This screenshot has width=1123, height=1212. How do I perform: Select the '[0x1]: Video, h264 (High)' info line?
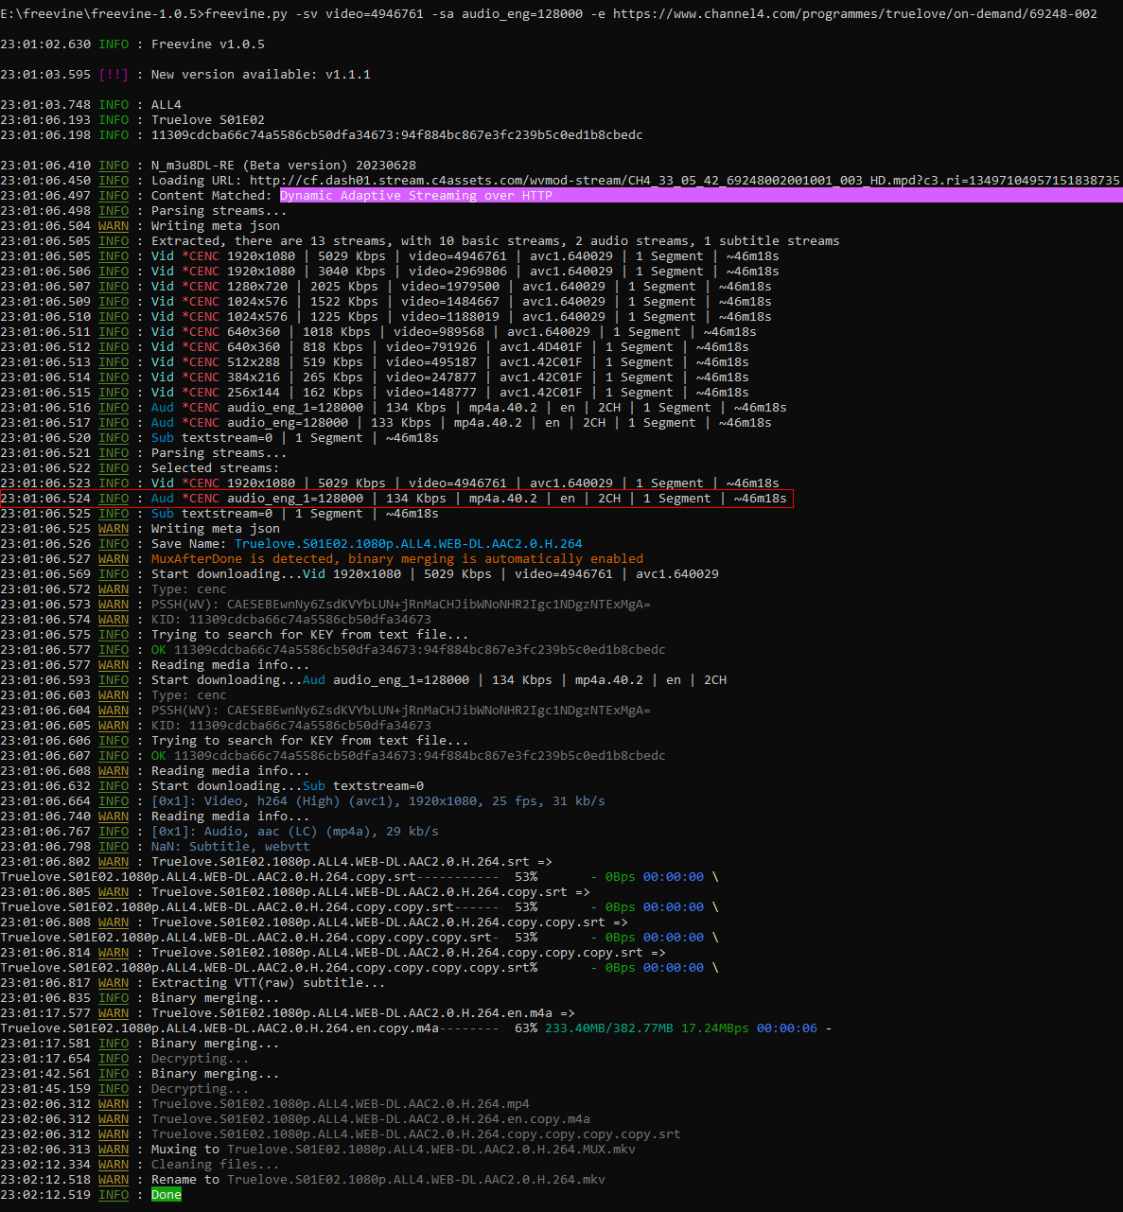(x=378, y=801)
